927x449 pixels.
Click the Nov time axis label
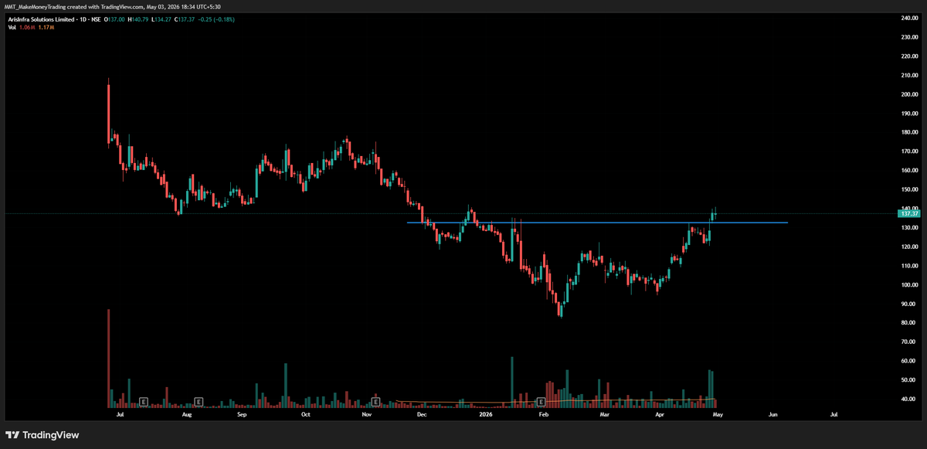tap(367, 415)
